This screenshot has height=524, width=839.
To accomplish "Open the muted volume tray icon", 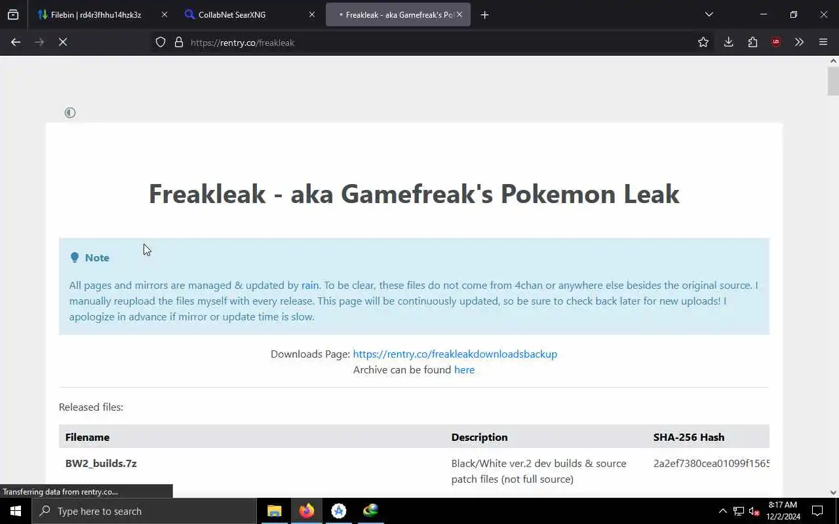I will [x=754, y=511].
